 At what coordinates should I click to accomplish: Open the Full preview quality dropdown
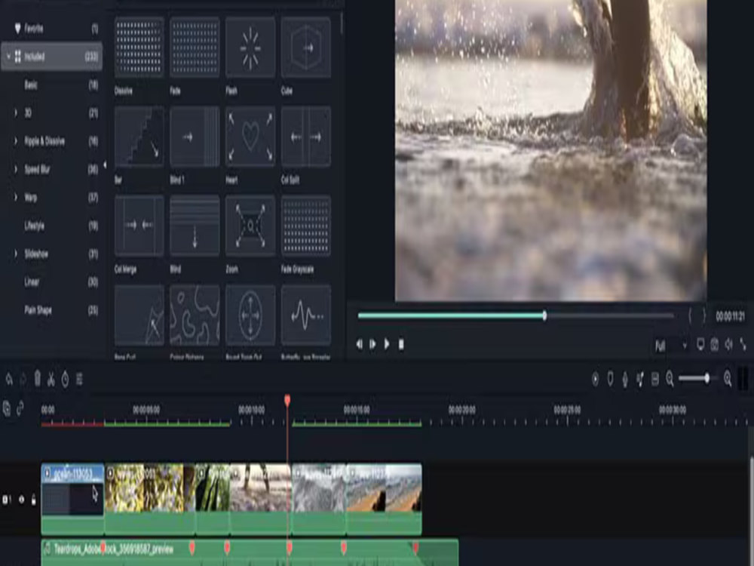pos(671,346)
